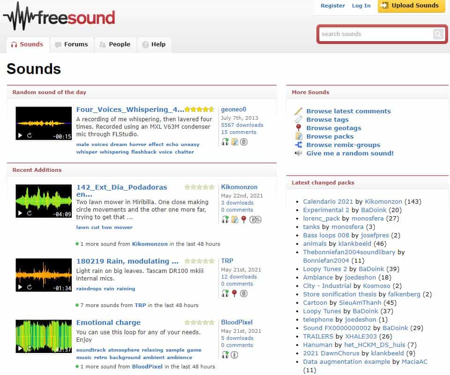Click the license icon under the Rain sound

245,294
